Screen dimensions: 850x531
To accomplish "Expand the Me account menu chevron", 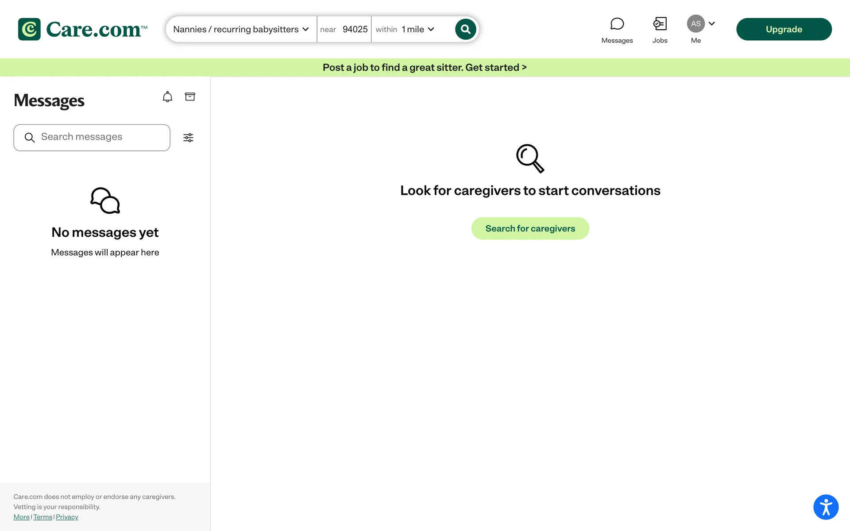I will coord(712,24).
